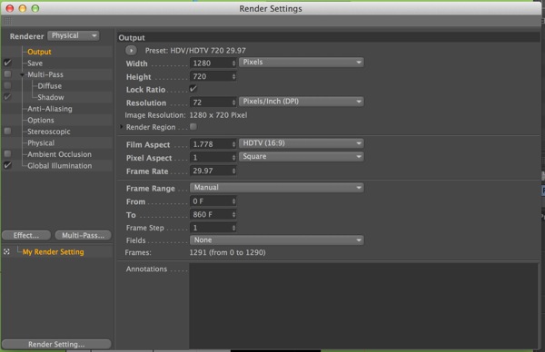This screenshot has height=352, width=545.
Task: Click the Height field stepper arrows
Action: (233, 76)
